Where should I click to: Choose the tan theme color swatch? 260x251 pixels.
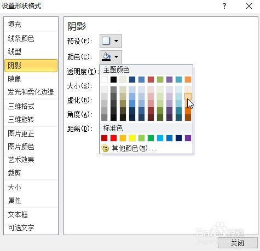pos(123,80)
